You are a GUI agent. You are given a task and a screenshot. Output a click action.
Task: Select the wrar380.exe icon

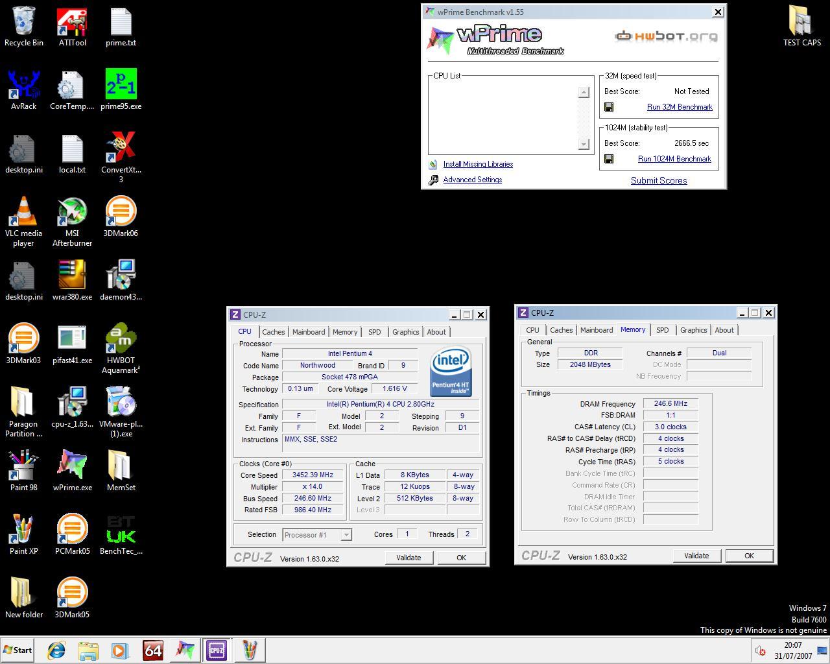pyautogui.click(x=72, y=281)
